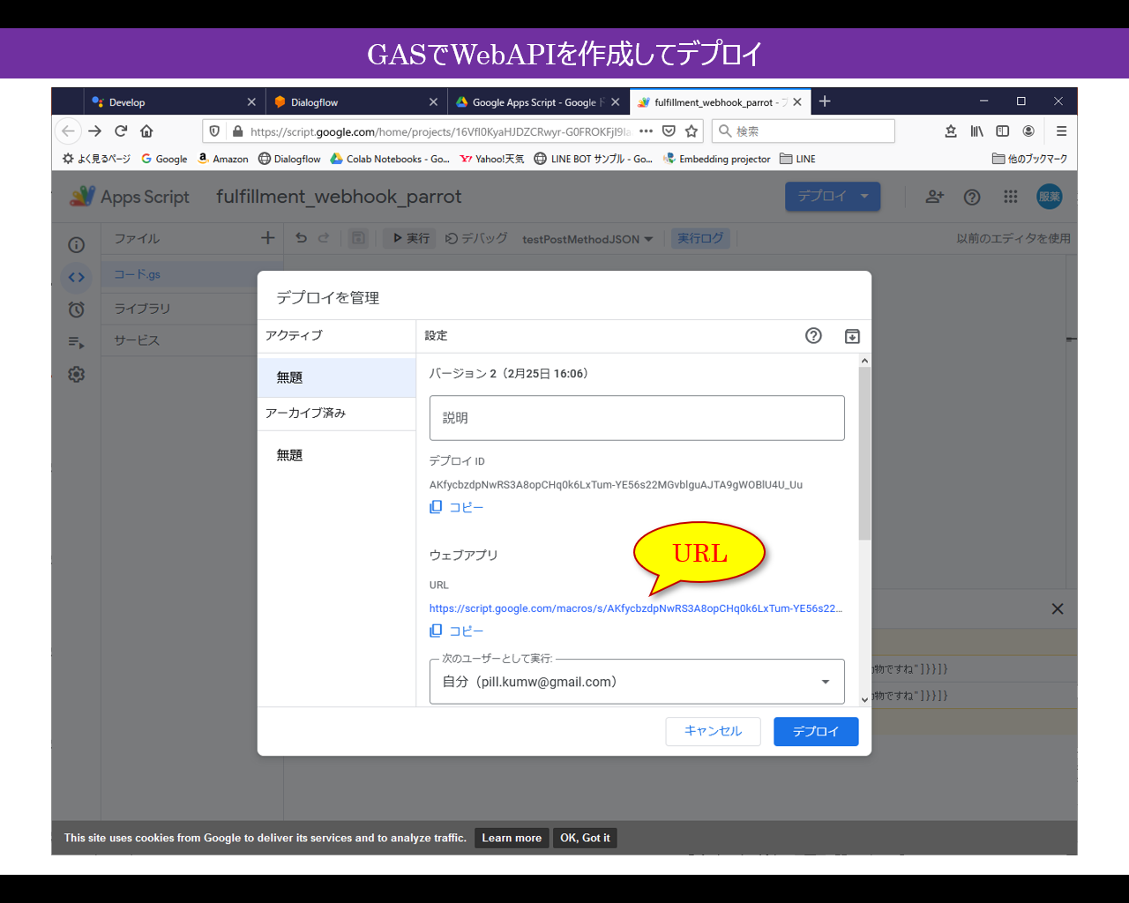Copy the deploy ID using its copy link

click(457, 507)
